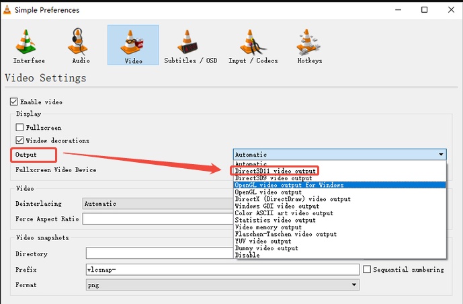463x304 pixels.
Task: Open the Interface preferences category
Action: 29,46
